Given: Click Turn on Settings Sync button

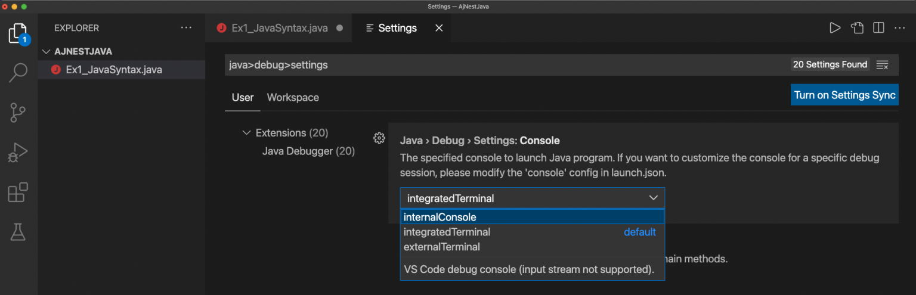Looking at the screenshot, I should [844, 95].
